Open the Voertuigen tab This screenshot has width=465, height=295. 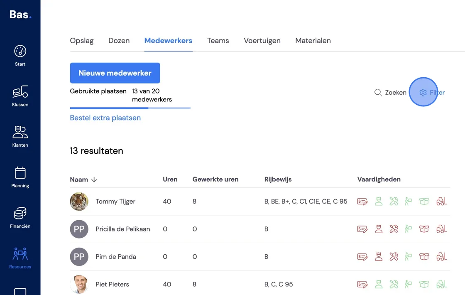click(262, 41)
